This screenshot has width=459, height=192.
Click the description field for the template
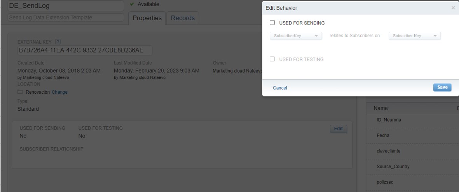(x=65, y=17)
